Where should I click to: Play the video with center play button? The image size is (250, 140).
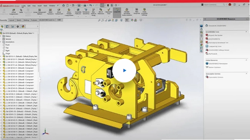tap(124, 70)
